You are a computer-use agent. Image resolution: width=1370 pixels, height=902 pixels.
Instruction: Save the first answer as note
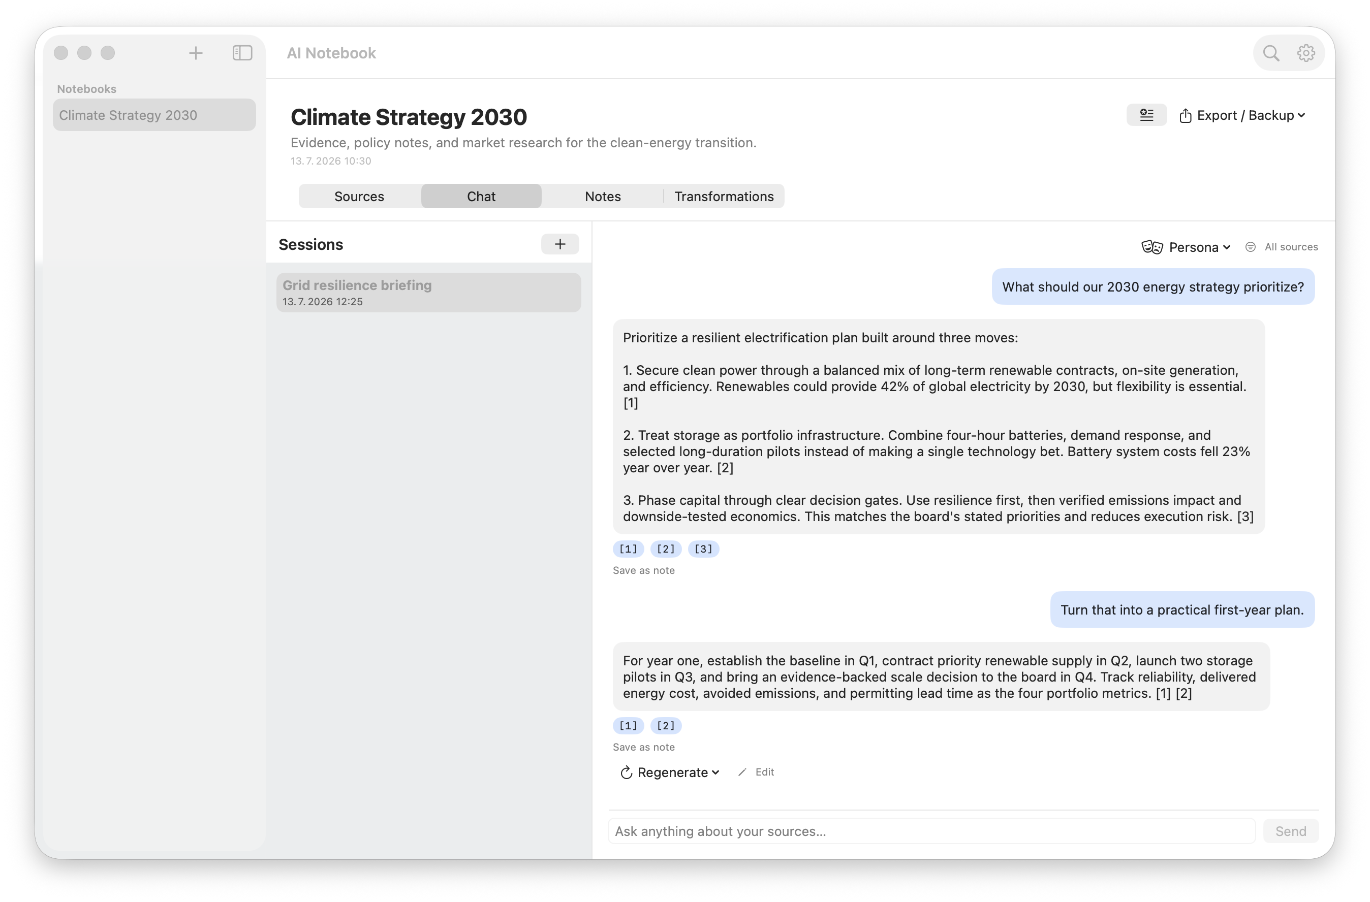[643, 570]
